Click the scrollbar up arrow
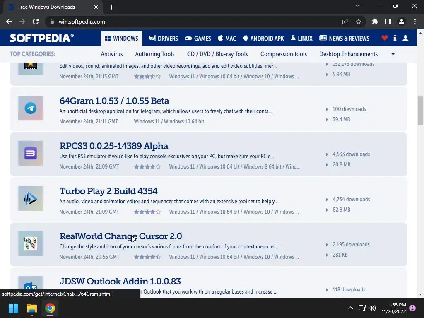This screenshot has width=424, height=318. 421,33
